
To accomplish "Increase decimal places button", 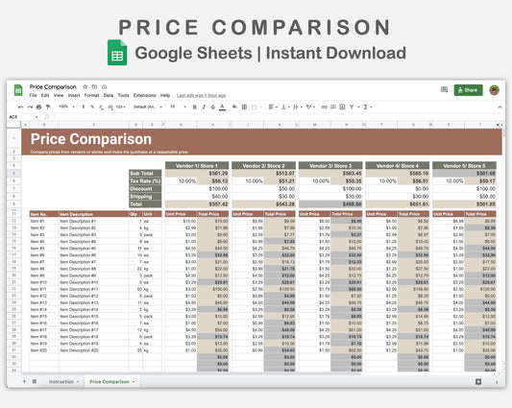I will point(110,108).
